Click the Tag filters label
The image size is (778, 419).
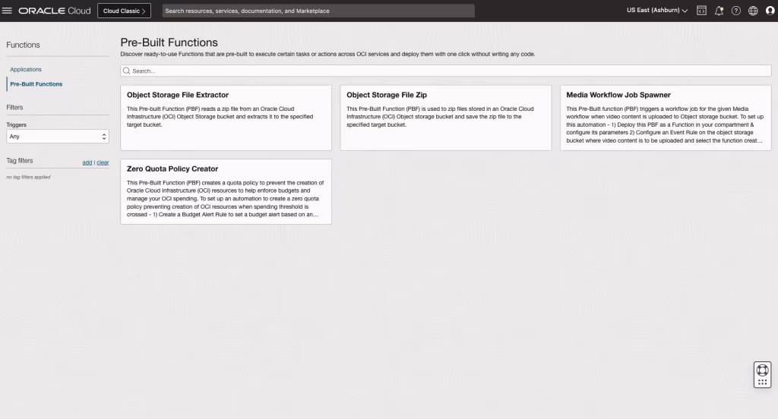(19, 161)
